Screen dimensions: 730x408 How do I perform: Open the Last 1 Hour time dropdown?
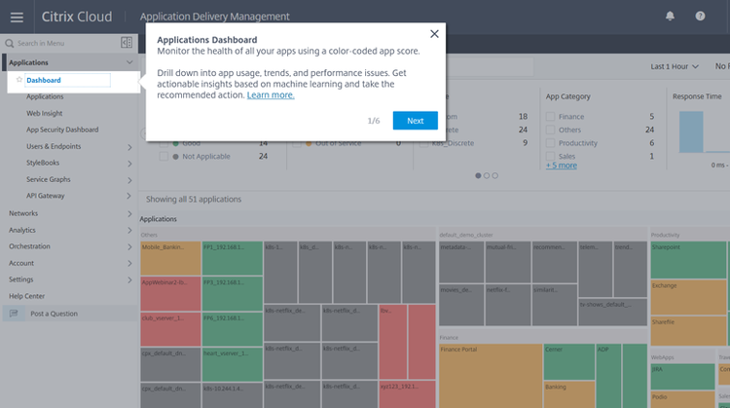pyautogui.click(x=675, y=66)
